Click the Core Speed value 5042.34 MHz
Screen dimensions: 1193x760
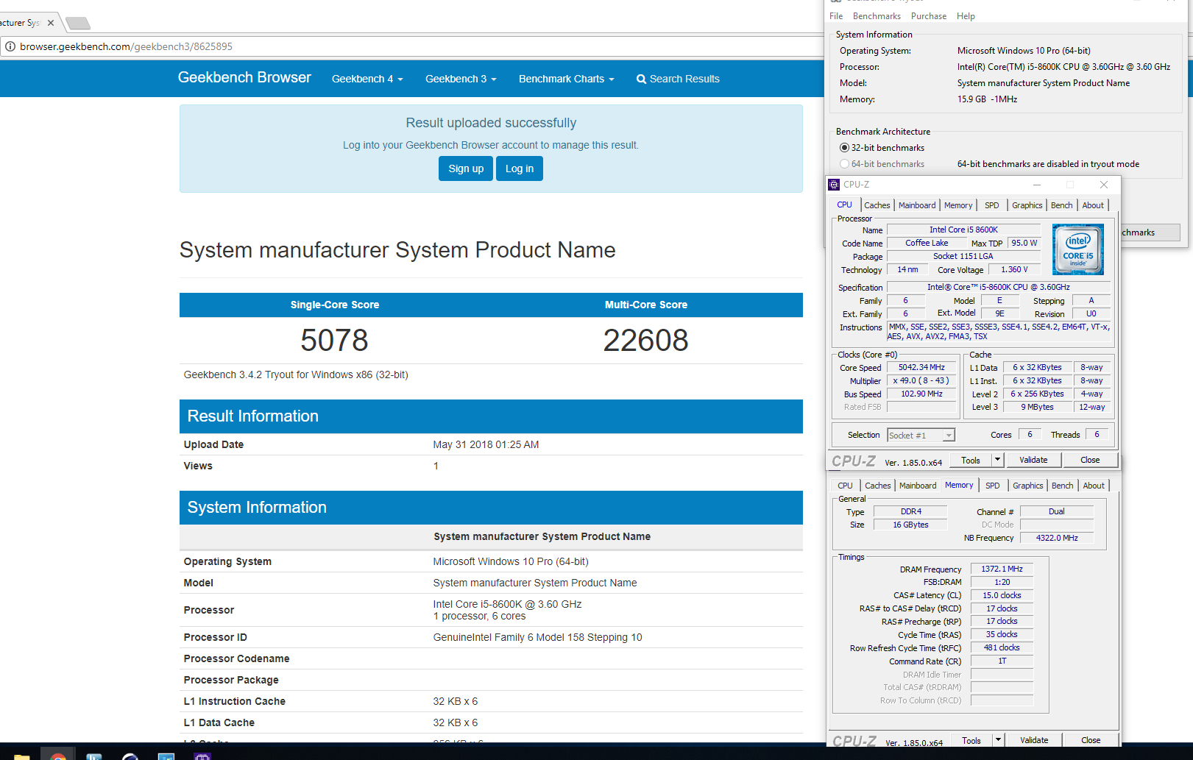tap(921, 367)
